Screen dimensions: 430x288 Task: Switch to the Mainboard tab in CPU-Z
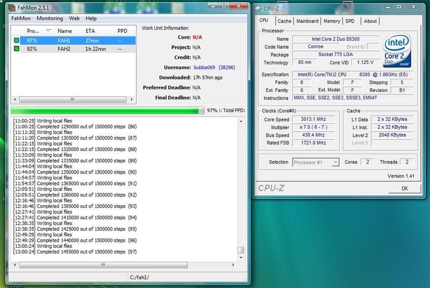click(307, 21)
